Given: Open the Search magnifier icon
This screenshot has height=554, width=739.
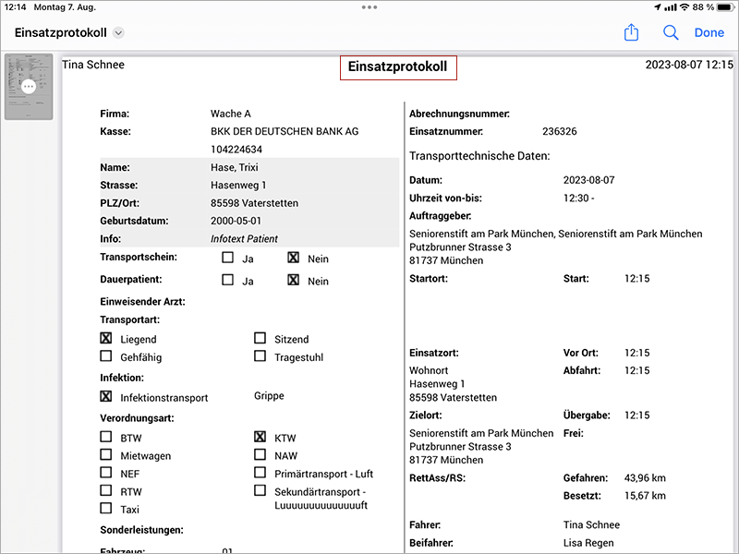Looking at the screenshot, I should pos(672,32).
